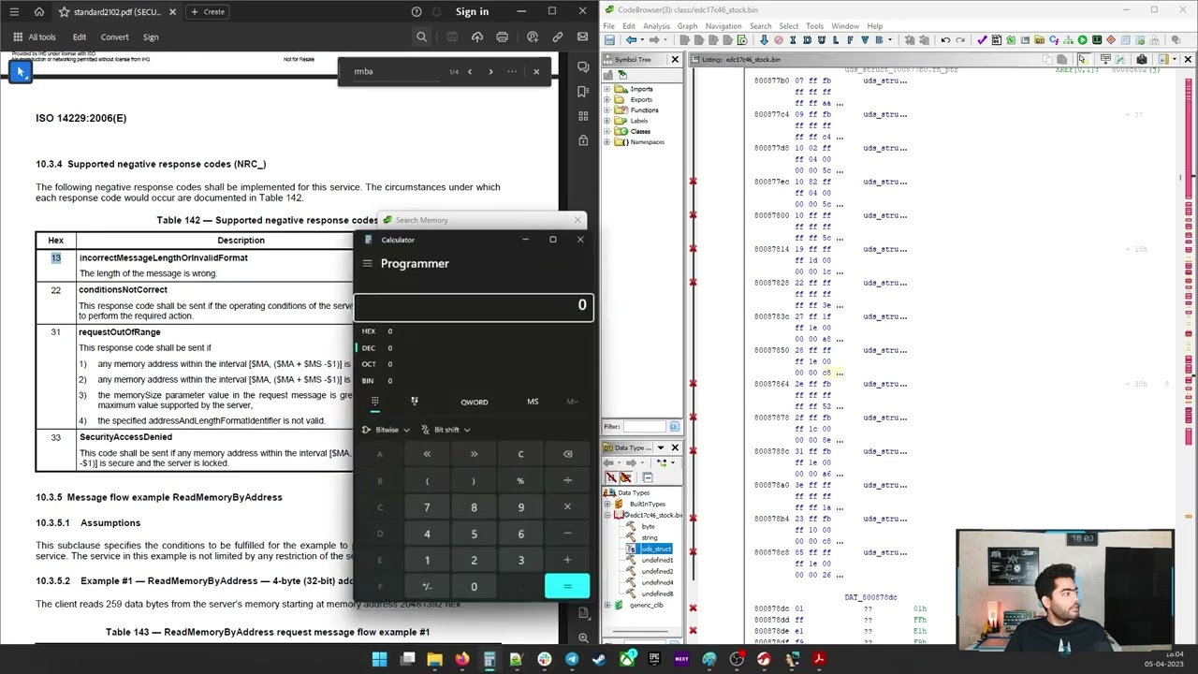Select undefined4 data type entry
This screenshot has width=1198, height=674.
pyautogui.click(x=657, y=582)
